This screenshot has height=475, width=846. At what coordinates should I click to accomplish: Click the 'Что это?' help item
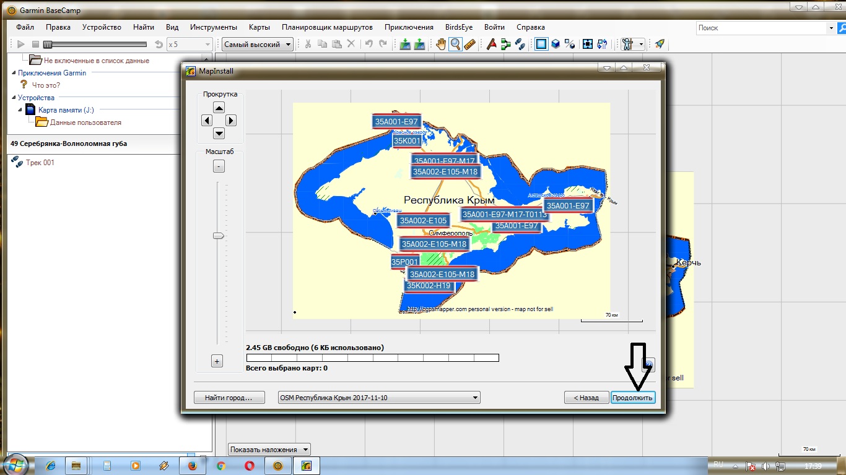pyautogui.click(x=46, y=85)
